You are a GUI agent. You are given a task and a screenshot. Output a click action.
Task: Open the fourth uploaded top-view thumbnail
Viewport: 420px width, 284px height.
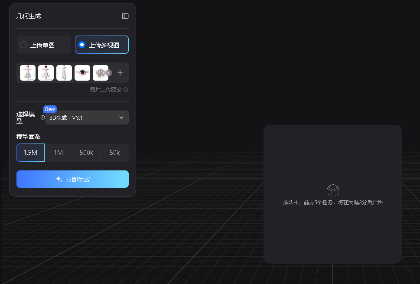point(82,73)
